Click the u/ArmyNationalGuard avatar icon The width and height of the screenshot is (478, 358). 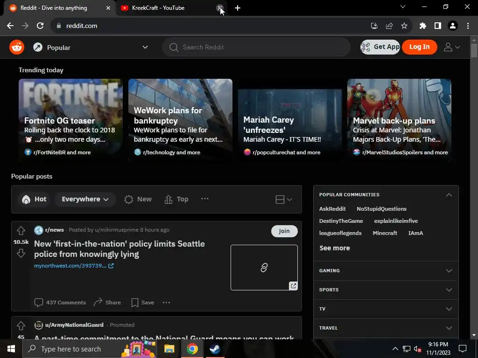click(x=39, y=325)
